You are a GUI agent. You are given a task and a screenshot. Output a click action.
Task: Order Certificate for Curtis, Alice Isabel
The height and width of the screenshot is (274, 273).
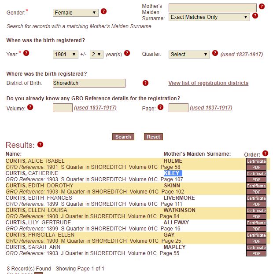[x=256, y=161]
